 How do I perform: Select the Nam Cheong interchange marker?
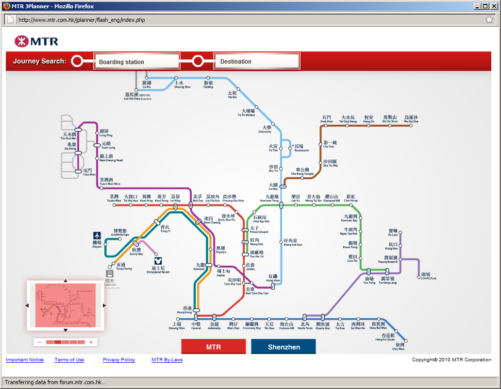coord(199,221)
